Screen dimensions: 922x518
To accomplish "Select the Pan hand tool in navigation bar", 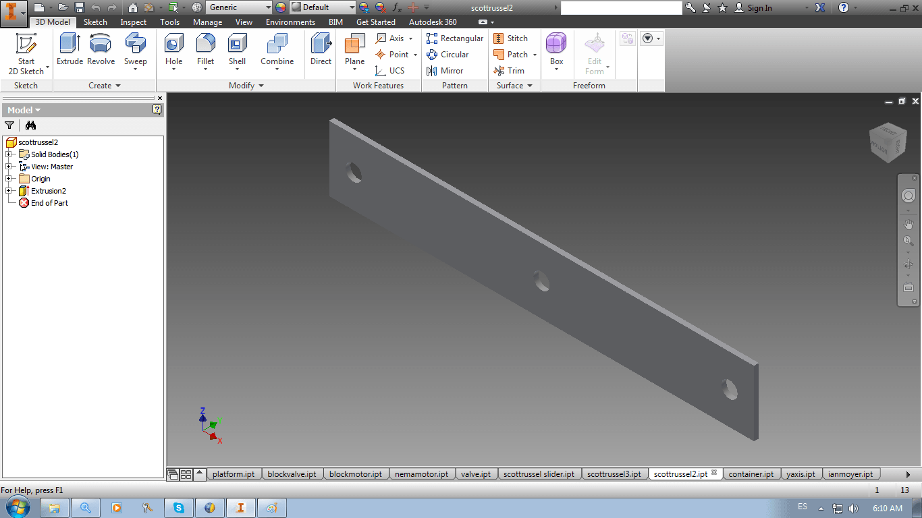I will coord(909,224).
